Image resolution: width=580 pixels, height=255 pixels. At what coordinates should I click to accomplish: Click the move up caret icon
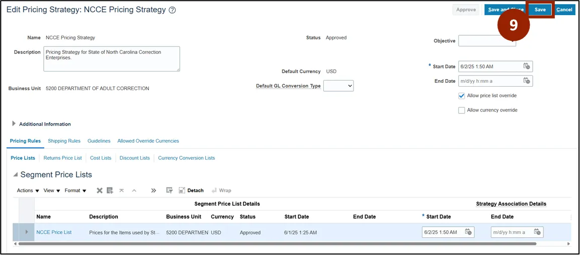point(134,190)
